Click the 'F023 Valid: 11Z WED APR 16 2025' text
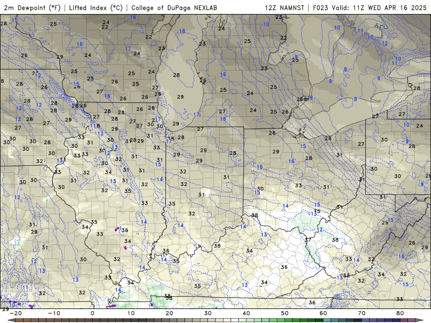 coord(370,8)
